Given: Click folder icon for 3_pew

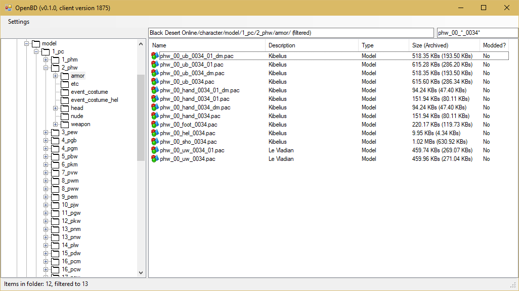Looking at the screenshot, I should [x=55, y=132].
